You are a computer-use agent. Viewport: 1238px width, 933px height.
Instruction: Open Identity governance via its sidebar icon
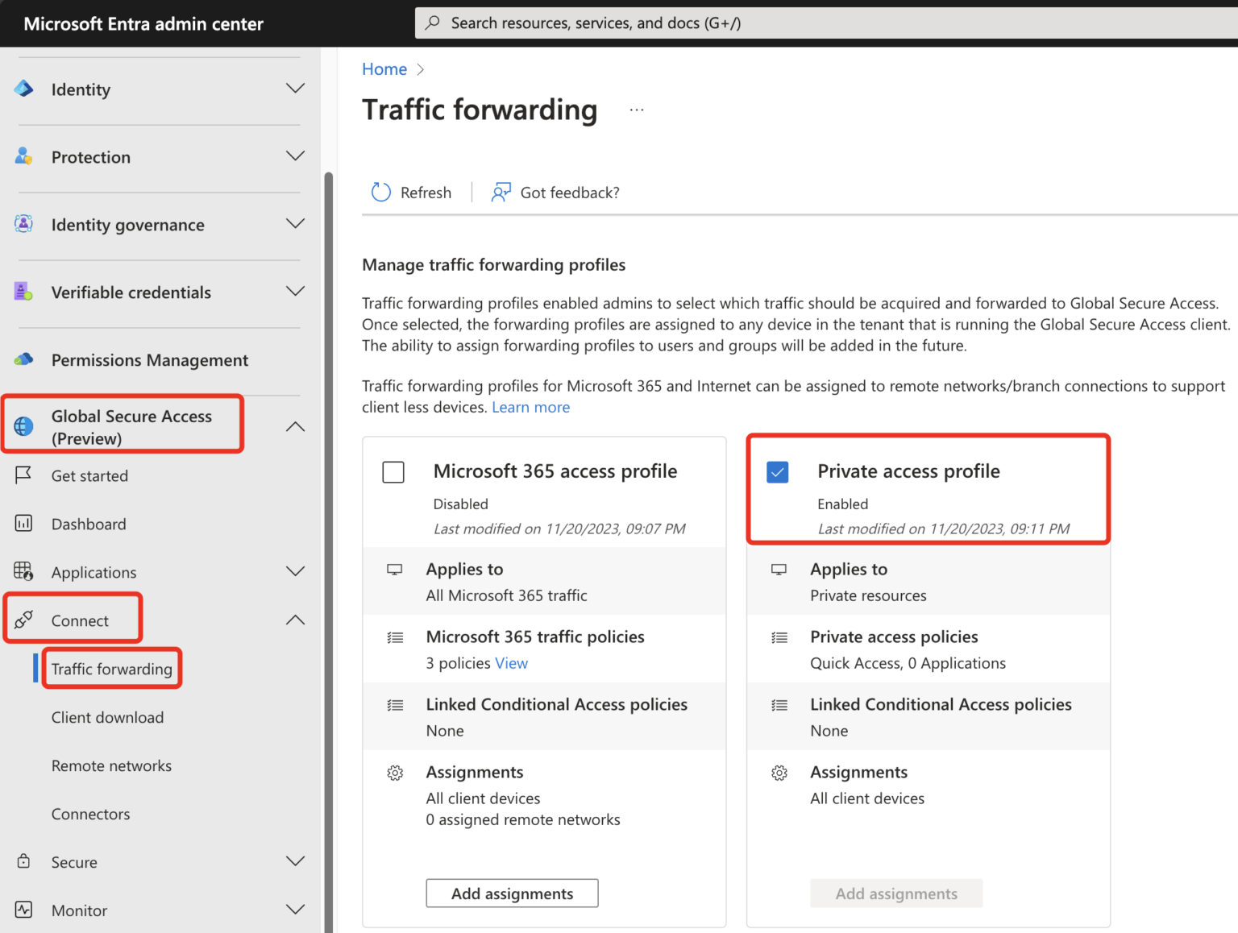(x=24, y=224)
